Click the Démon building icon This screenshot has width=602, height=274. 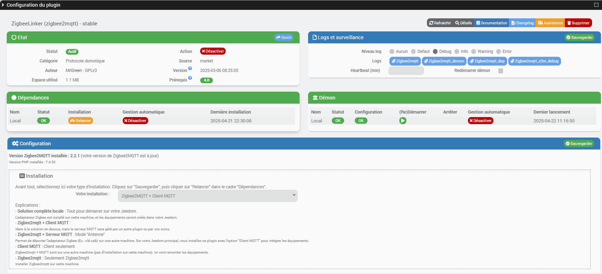pyautogui.click(x=315, y=98)
